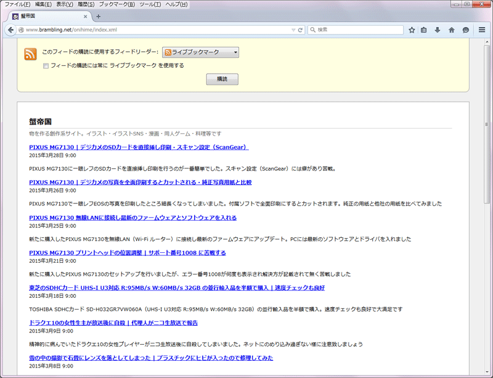
Task: Click the globe site identity icon
Action: pyautogui.click(x=21, y=30)
